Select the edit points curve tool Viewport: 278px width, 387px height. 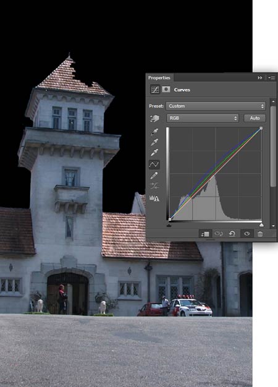[154, 164]
